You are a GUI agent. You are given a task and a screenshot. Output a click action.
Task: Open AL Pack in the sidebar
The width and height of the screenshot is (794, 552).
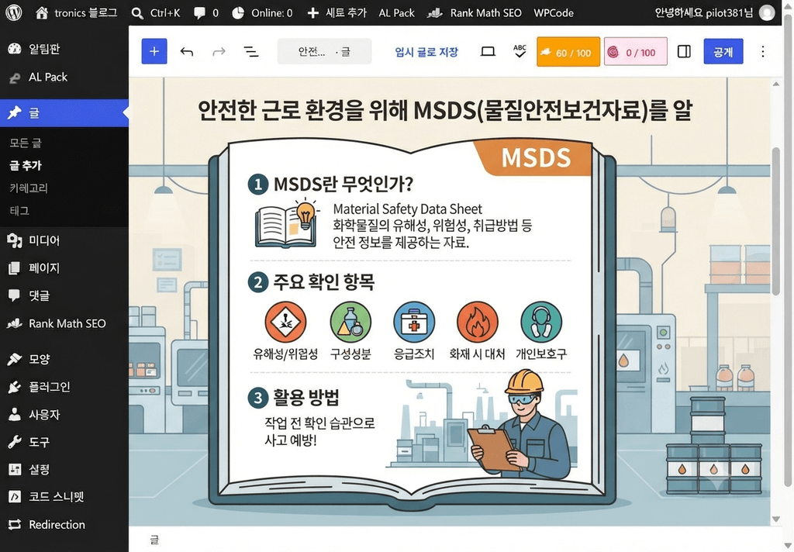coord(64,77)
